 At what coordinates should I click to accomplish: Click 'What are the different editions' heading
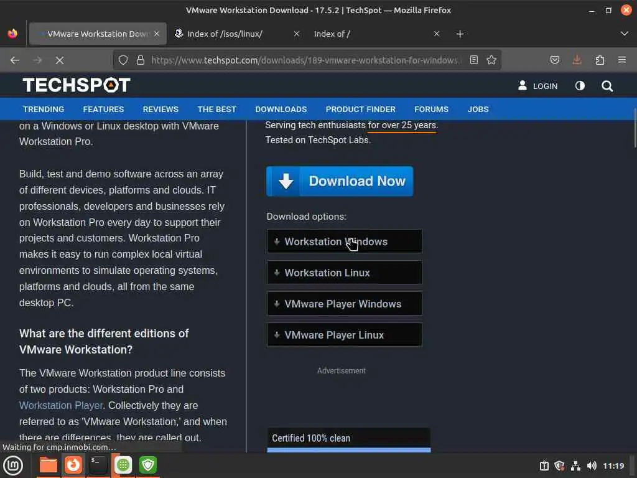point(104,342)
